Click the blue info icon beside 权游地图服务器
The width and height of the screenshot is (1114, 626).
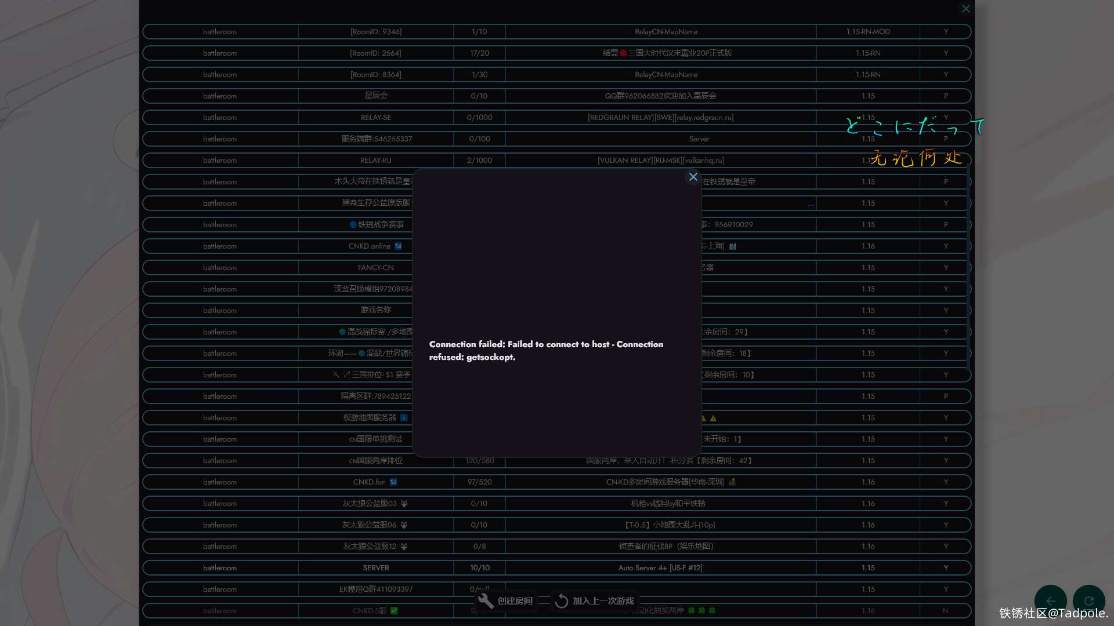(404, 418)
